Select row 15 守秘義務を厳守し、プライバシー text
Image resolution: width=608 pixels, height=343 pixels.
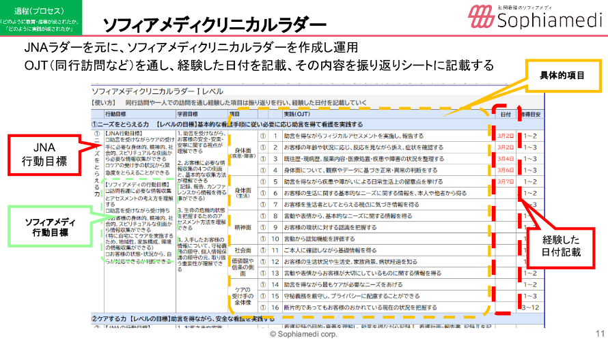coord(352,296)
